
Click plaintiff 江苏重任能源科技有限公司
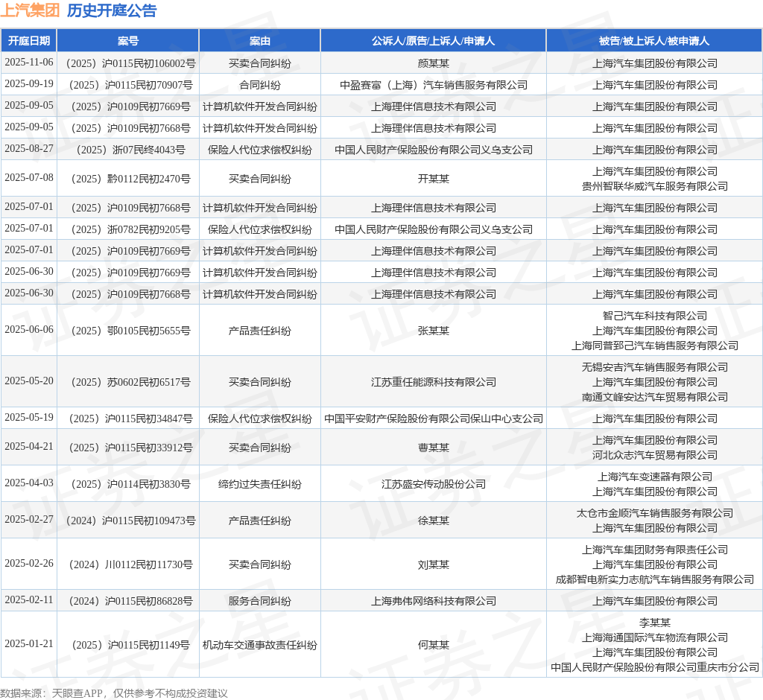pos(433,382)
